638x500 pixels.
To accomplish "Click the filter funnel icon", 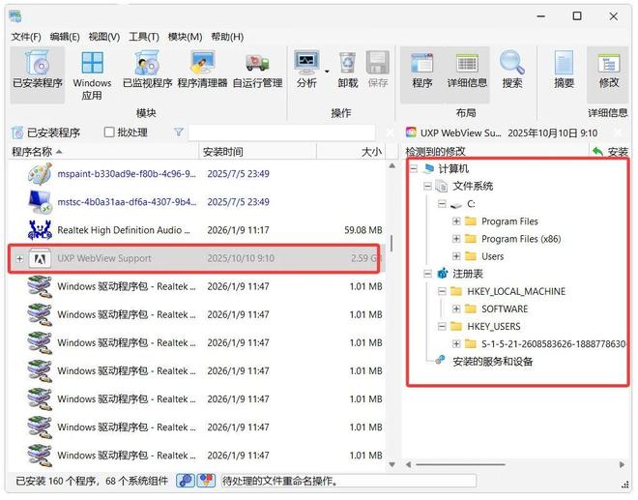I will tap(178, 132).
